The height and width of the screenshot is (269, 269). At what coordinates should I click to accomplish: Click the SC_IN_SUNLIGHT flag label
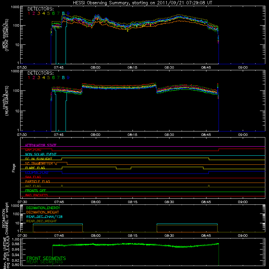tap(39, 159)
